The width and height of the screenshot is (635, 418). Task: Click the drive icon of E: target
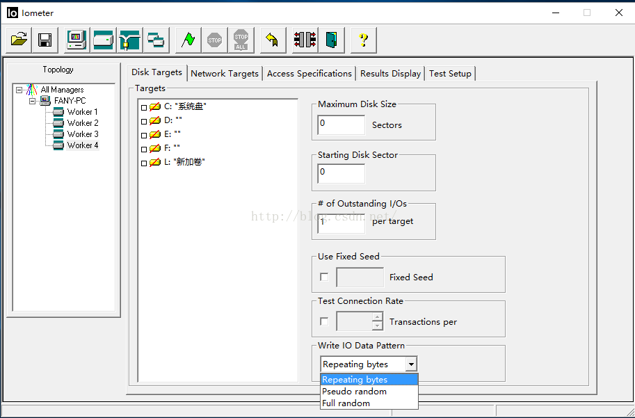155,134
